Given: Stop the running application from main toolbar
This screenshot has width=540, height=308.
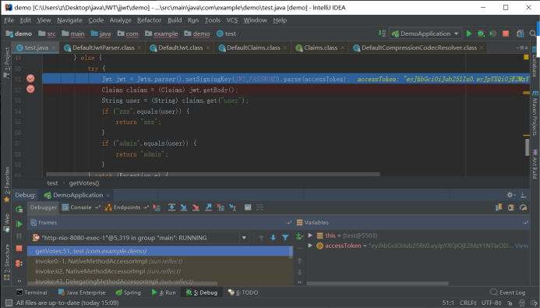Looking at the screenshot, I should click(506, 34).
